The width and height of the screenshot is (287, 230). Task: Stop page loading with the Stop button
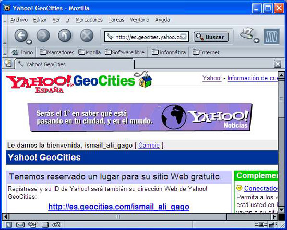(x=87, y=35)
